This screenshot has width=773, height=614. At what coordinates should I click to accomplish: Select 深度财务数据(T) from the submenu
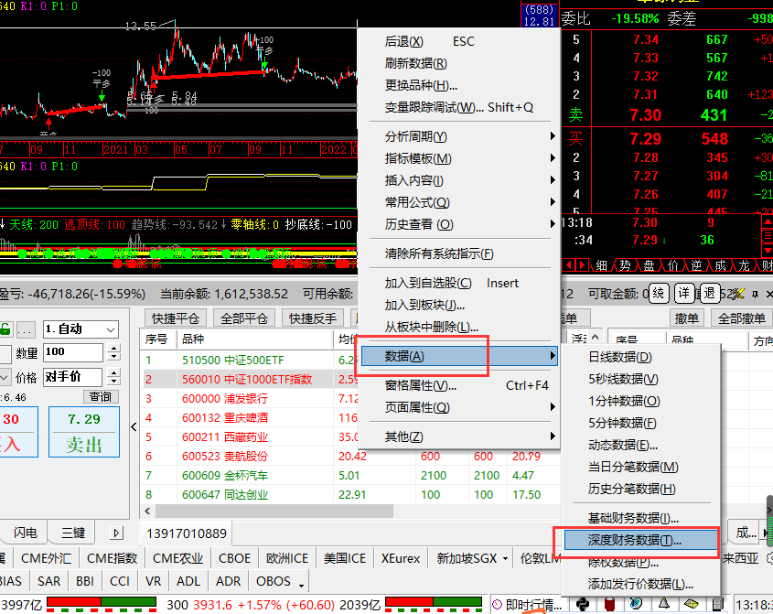coord(635,541)
